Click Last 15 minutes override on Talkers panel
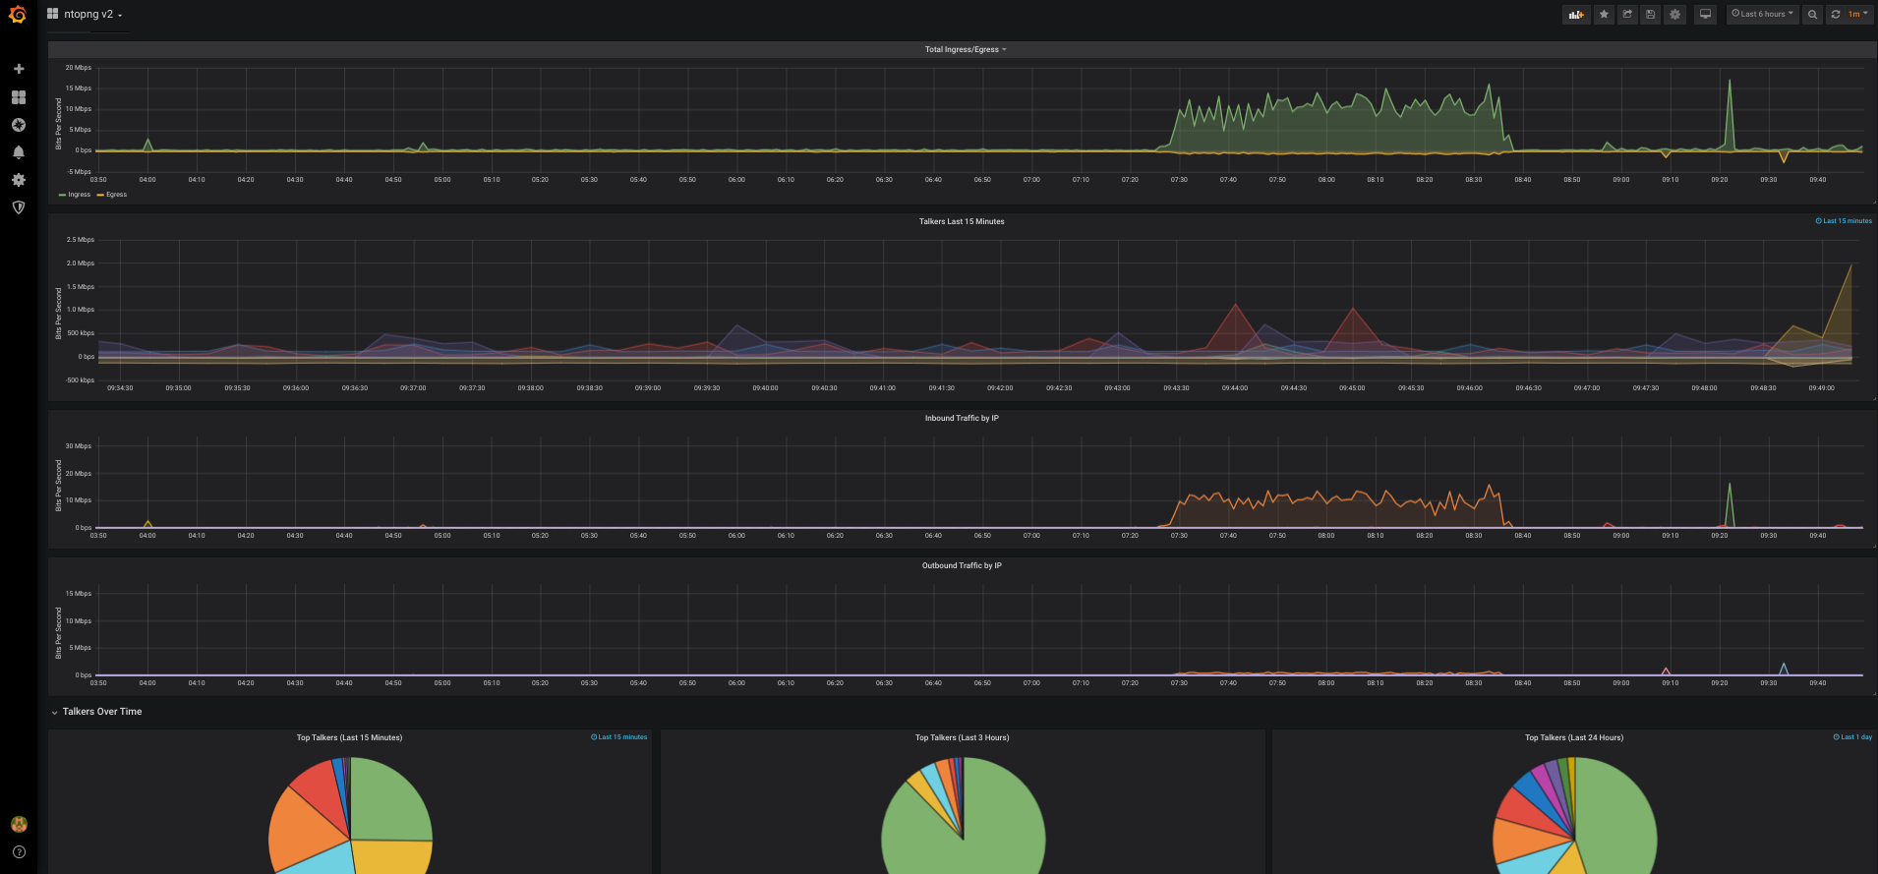Image resolution: width=1878 pixels, height=874 pixels. (x=1844, y=221)
